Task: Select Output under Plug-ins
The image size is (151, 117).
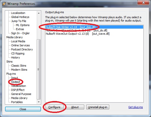Action: click(15, 82)
